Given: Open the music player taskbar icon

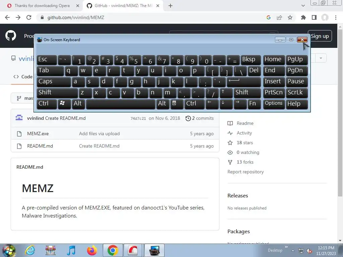Looking at the screenshot, I should point(71,250).
